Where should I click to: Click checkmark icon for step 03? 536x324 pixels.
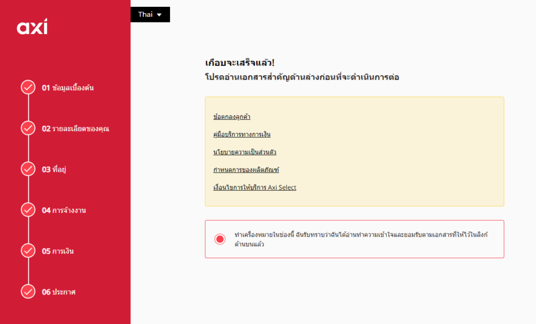coord(28,169)
